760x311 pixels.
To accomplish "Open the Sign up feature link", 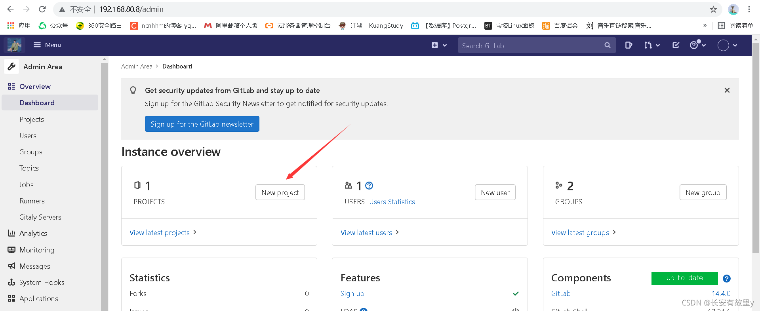I will tap(352, 293).
